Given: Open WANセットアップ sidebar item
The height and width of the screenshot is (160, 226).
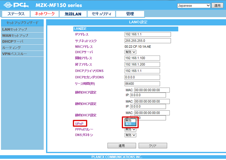Looking at the screenshot, I should 22,35.
